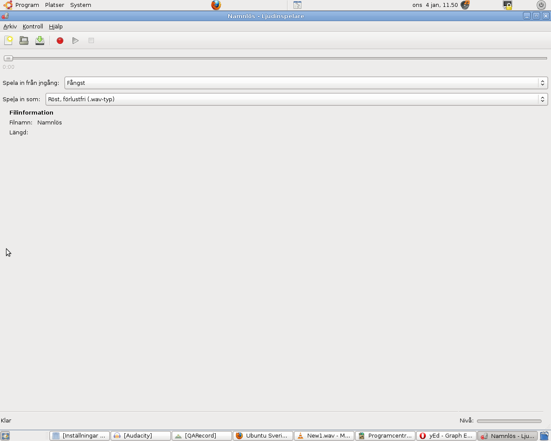
Task: Open the power/shutdown icon in the top panel
Action: (x=541, y=5)
